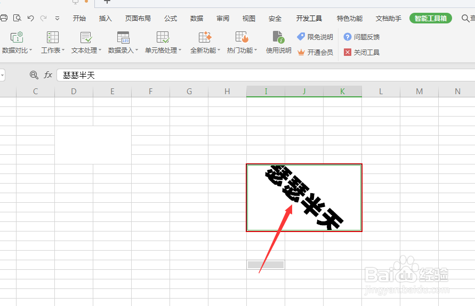Image resolution: width=475 pixels, height=306 pixels.
Task: Select column J header
Action: coord(304,92)
